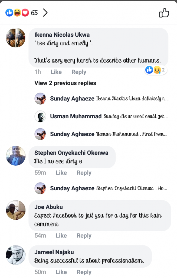This screenshot has height=278, width=177.
Task: Tap the reactions badge on Ikenna's comment
Action: click(x=156, y=70)
